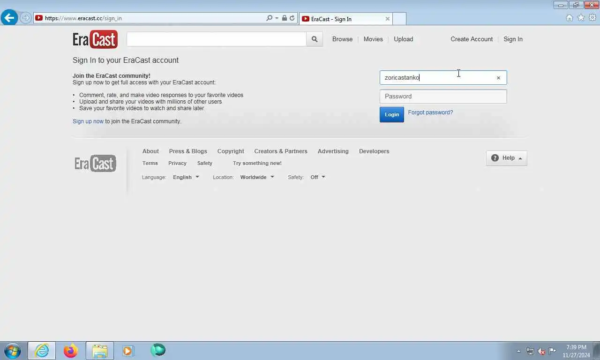Open Internet Explorer taskbar icon

point(42,351)
